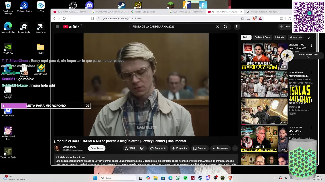325x182 pixels.
Task: Open the prison documentary 20:52 thumbnail
Action: click(x=264, y=84)
